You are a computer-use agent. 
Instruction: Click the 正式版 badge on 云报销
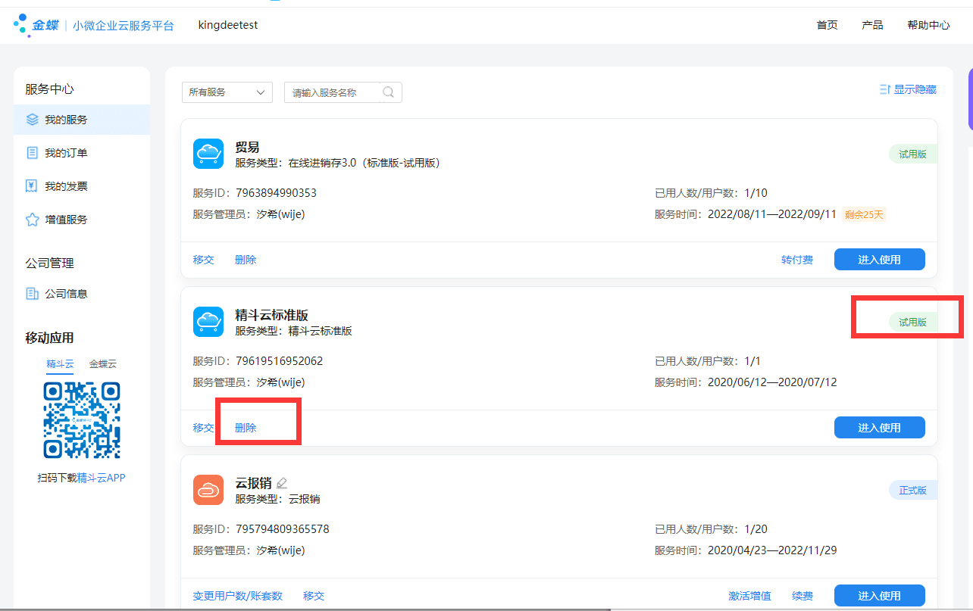coord(912,490)
